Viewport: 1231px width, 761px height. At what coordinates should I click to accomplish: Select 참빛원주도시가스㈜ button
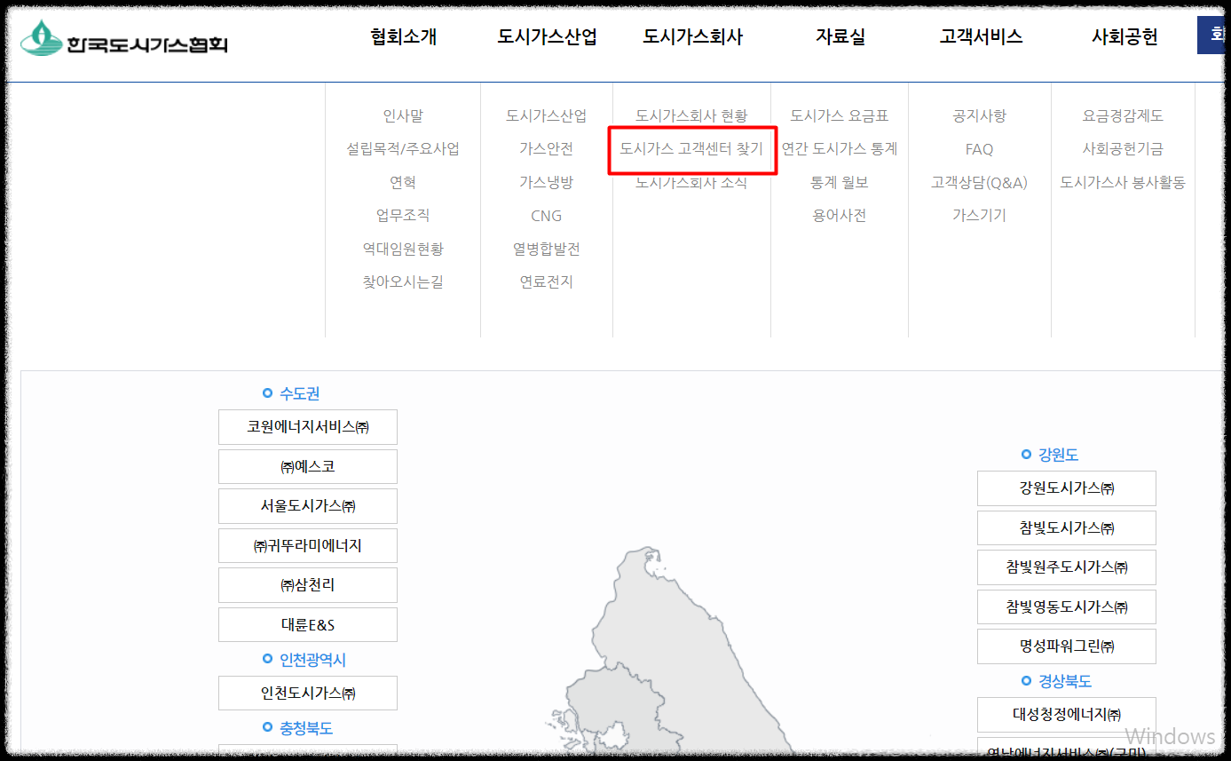click(x=1067, y=567)
